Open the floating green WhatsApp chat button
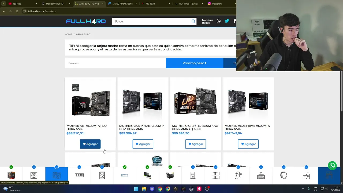This screenshot has height=193, width=343. [332, 166]
